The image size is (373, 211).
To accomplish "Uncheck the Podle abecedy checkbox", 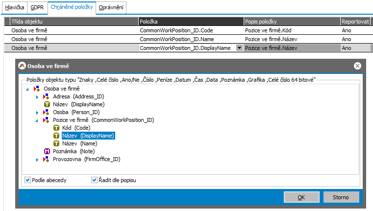I will coord(27,180).
